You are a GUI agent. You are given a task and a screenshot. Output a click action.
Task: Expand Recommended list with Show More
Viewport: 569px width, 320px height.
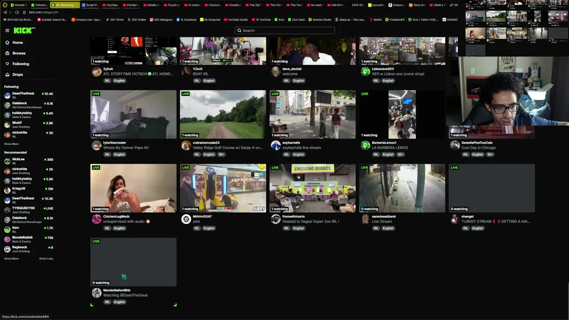click(12, 259)
